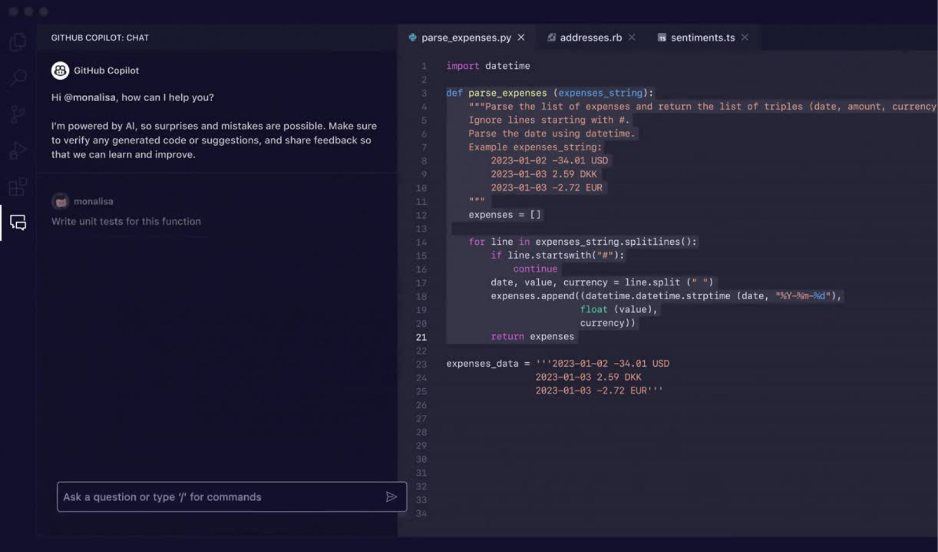Focus the 'Ask a question' chat input
Screen dimensions: 938x552
pos(231,496)
